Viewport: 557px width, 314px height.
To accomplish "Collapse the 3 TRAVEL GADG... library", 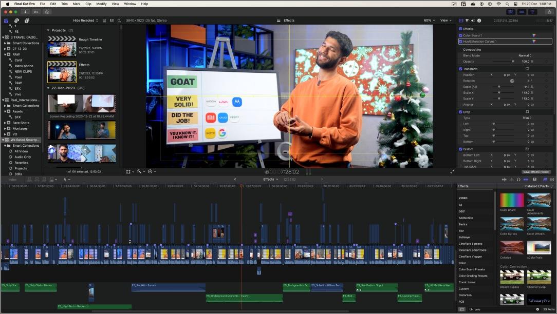I will (3, 37).
